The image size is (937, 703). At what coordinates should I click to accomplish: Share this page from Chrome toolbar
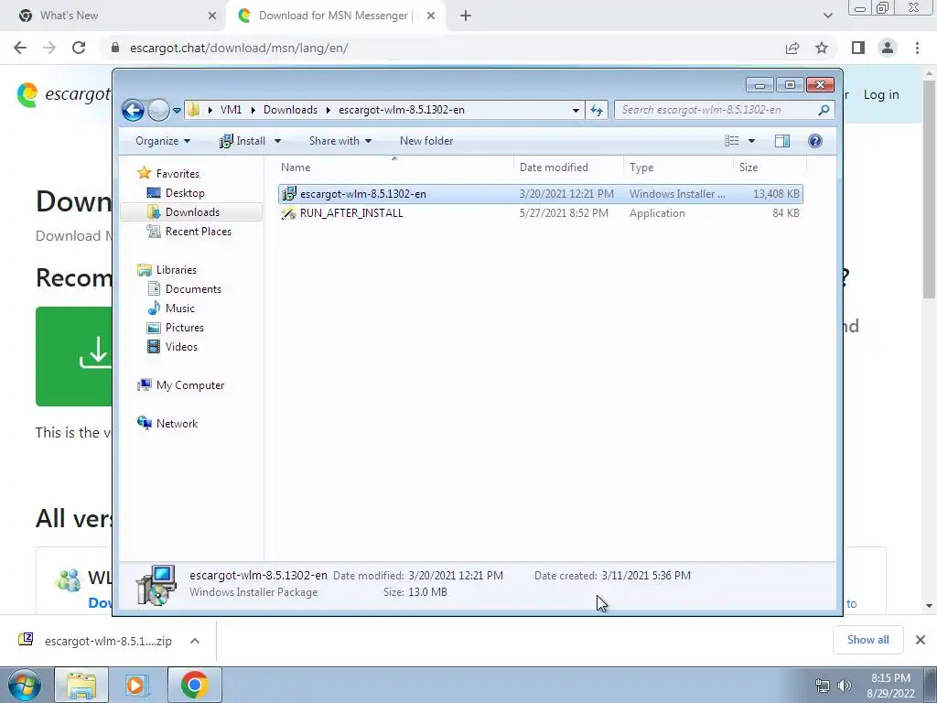(792, 48)
